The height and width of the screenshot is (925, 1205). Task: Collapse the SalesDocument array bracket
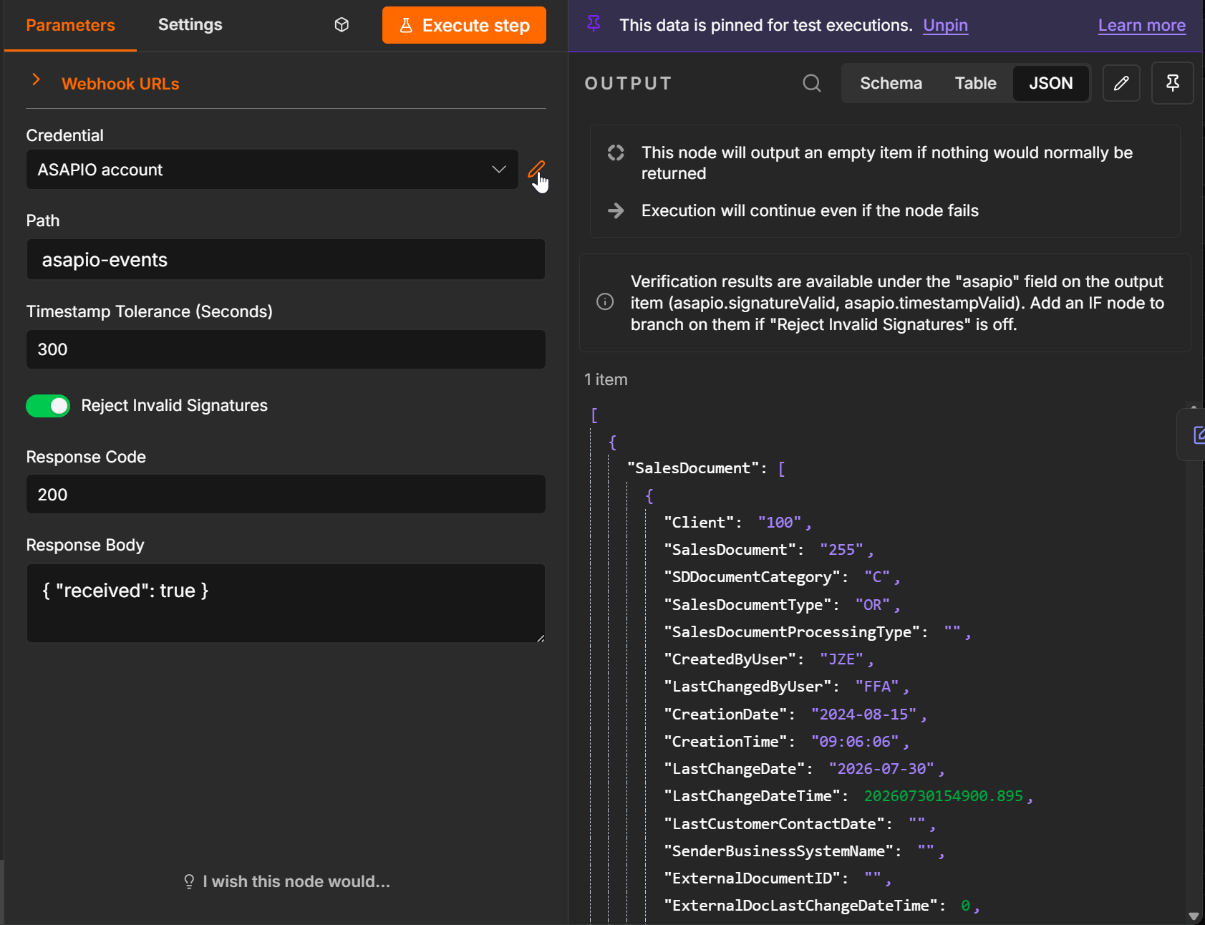pyautogui.click(x=781, y=468)
